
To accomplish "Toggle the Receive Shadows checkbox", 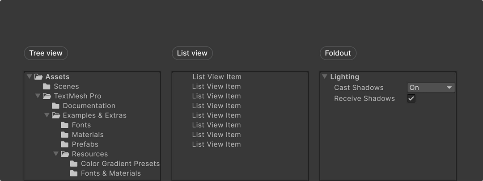I will pyautogui.click(x=411, y=98).
